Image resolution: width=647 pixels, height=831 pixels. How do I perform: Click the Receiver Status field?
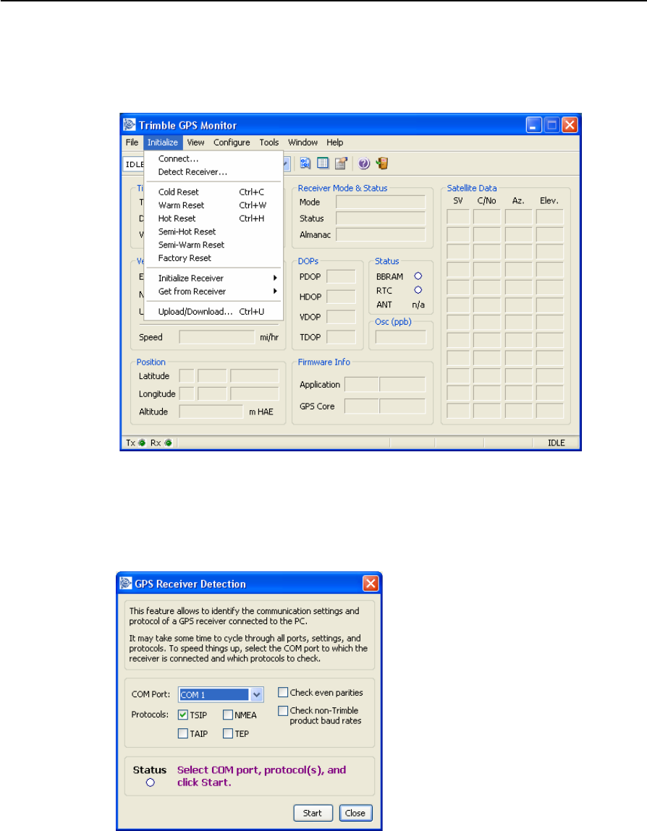(380, 218)
